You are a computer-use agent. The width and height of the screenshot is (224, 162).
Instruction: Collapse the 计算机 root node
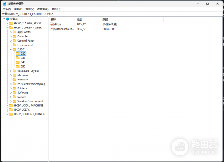coord(4,19)
